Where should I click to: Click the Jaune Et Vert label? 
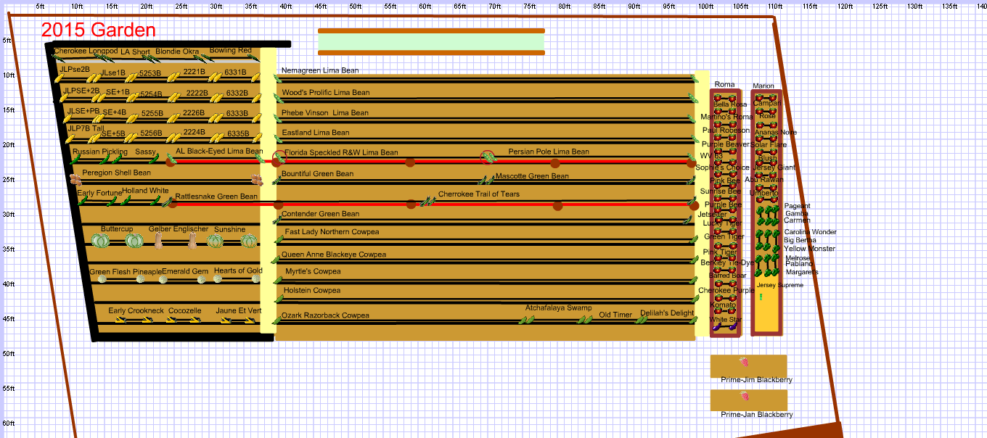239,310
